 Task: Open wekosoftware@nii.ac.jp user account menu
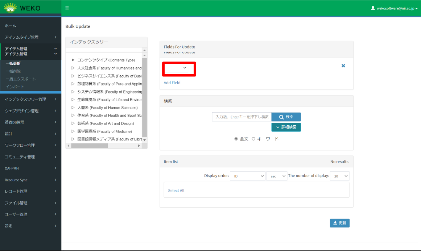click(394, 8)
